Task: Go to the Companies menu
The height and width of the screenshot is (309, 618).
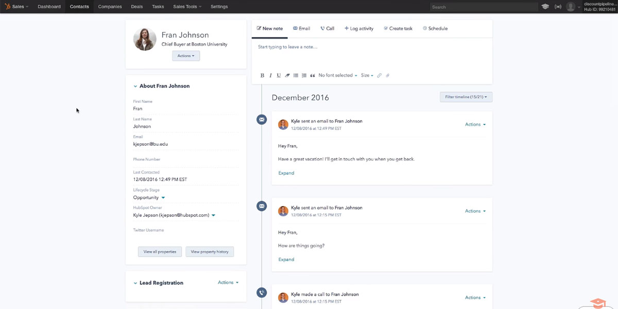Action: pos(110,7)
